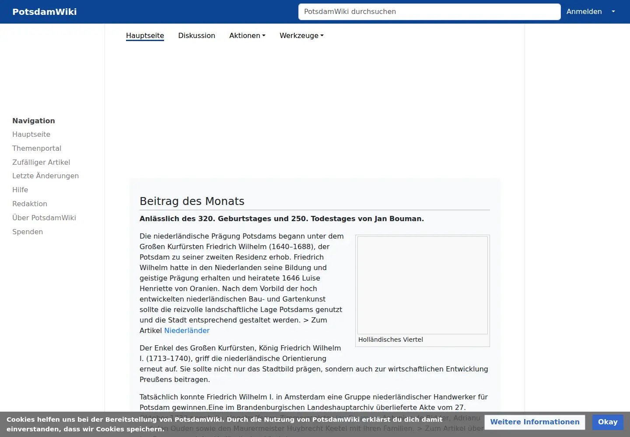Click the Beitrag des Monats heading
Image resolution: width=630 pixels, height=437 pixels.
192,201
